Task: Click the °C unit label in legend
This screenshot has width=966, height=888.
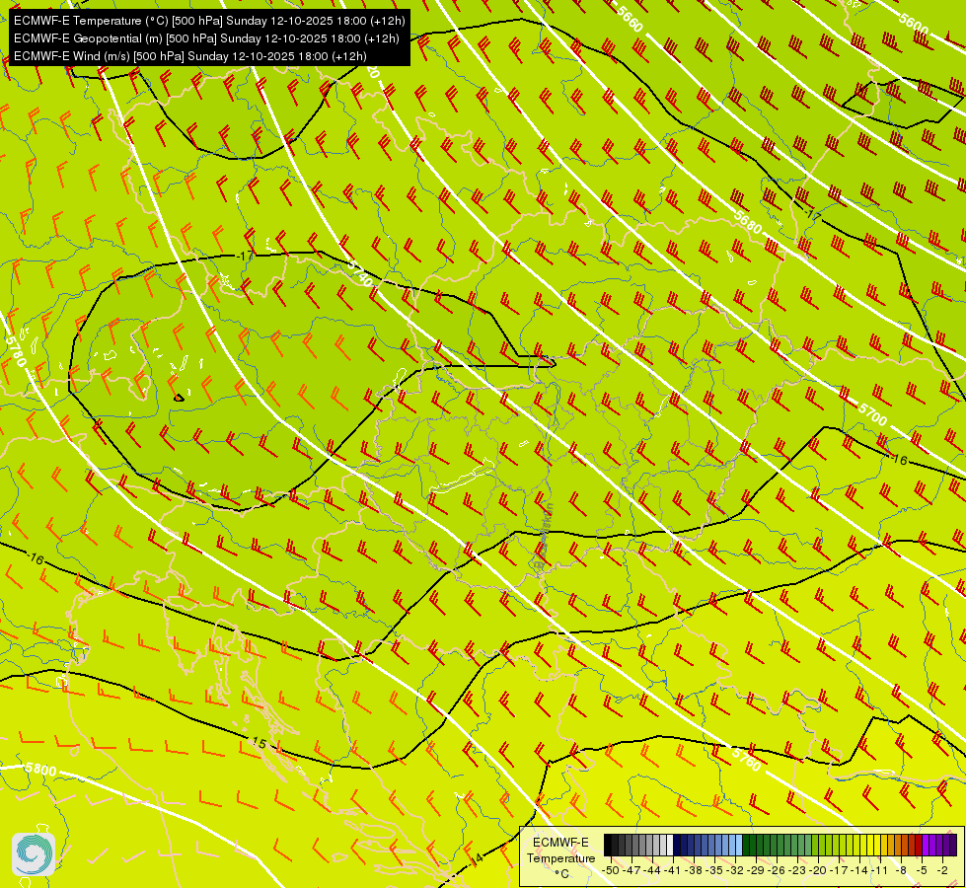Action: [x=561, y=874]
